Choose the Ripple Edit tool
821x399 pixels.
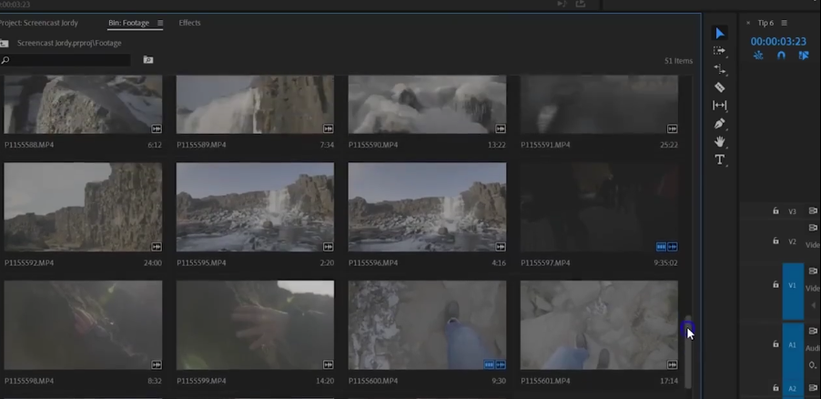[720, 69]
